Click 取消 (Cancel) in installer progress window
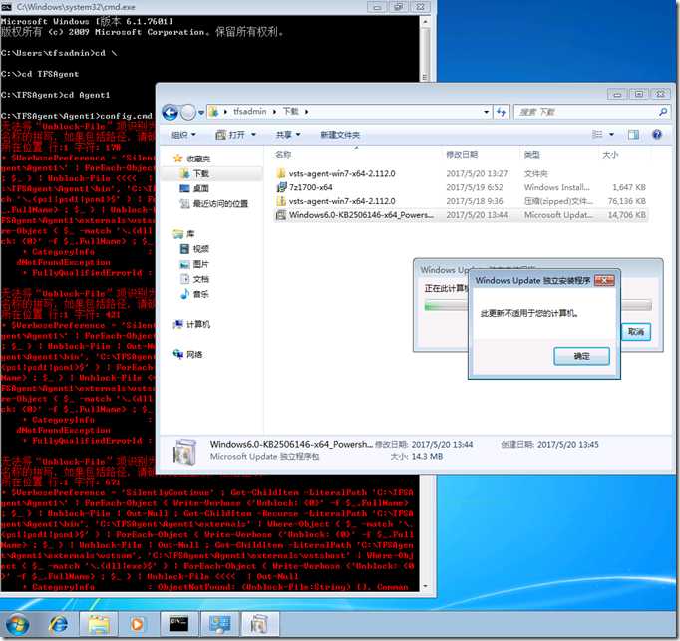 click(x=636, y=332)
